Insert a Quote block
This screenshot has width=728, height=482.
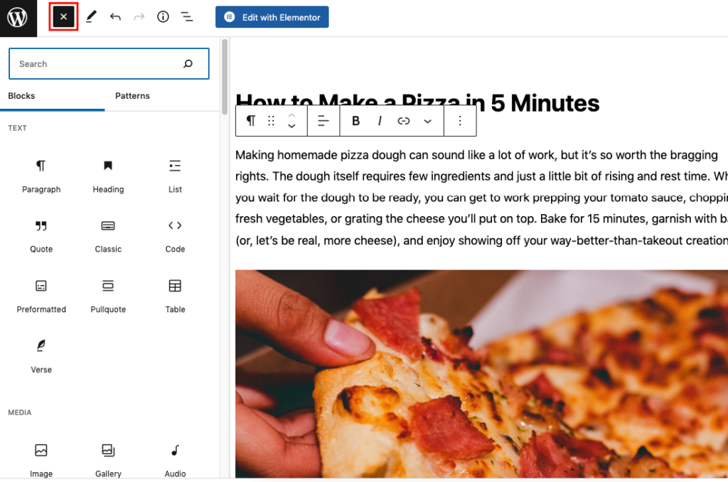pos(41,236)
